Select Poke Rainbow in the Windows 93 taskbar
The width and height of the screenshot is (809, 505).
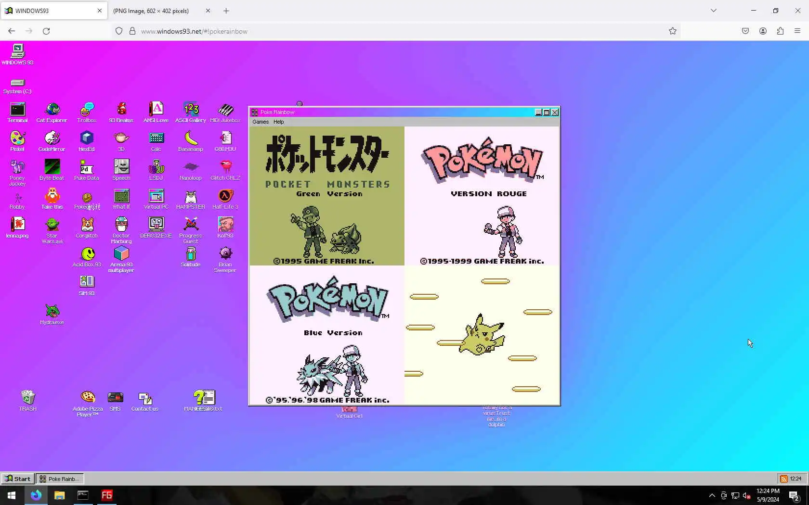point(60,479)
